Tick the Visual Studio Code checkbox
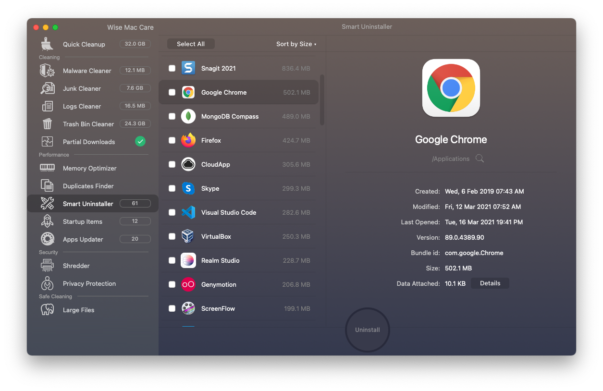This screenshot has height=391, width=603. coord(172,212)
